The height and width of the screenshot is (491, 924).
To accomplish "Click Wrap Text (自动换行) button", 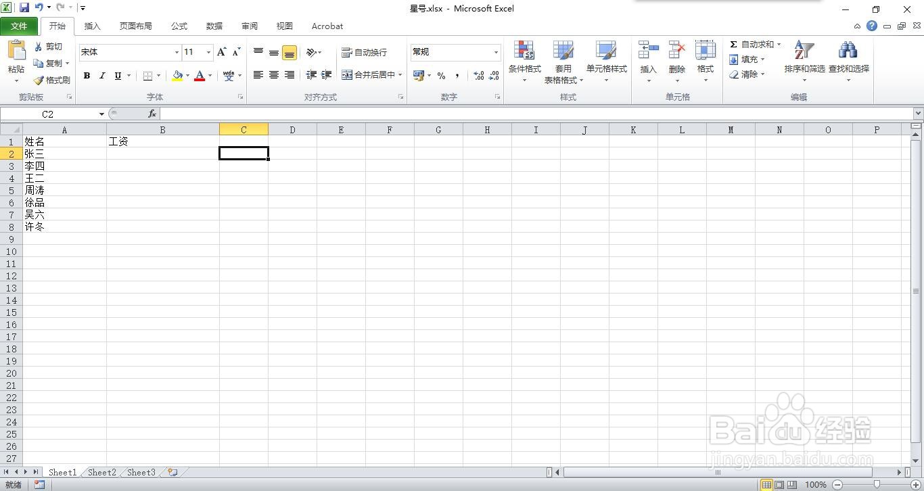I will (x=365, y=52).
